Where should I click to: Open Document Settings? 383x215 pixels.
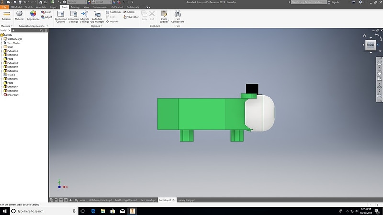point(73,17)
